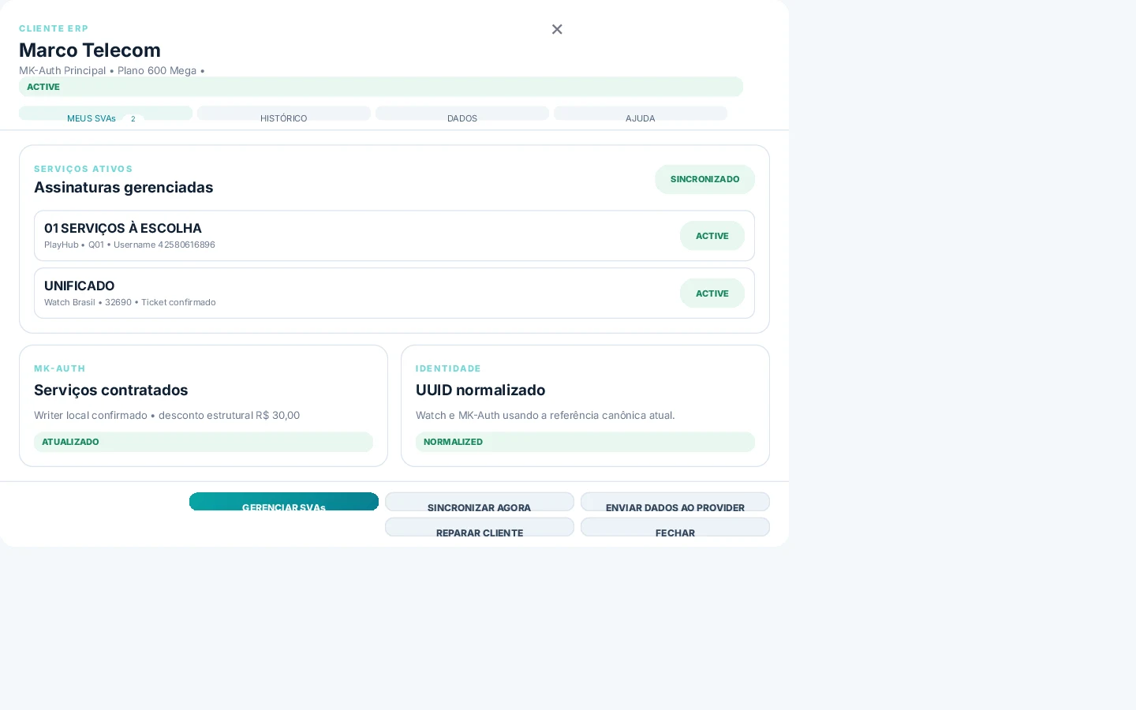Viewport: 1136px width, 710px height.
Task: Click the count badge on MEUS SVAs
Action: (133, 118)
